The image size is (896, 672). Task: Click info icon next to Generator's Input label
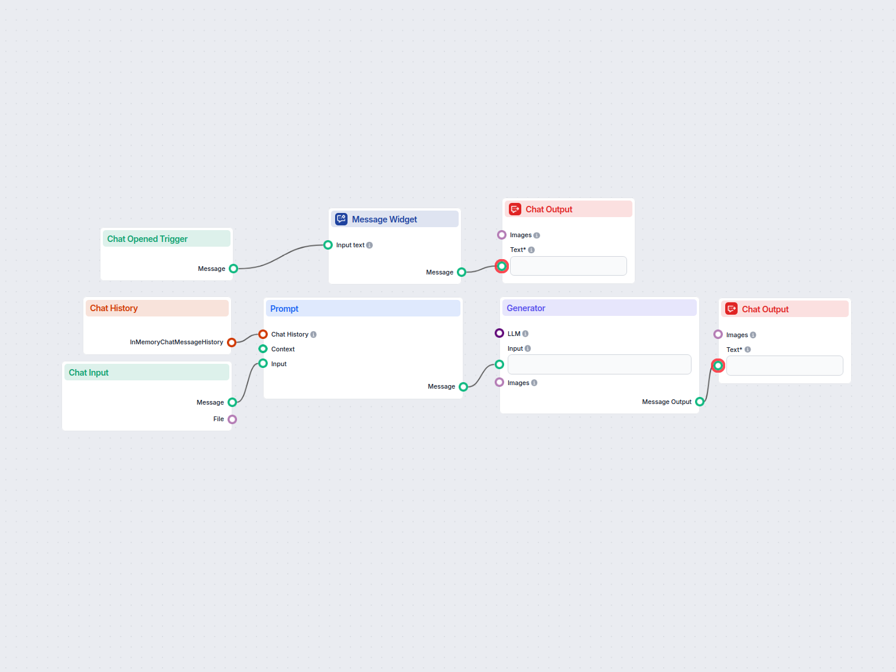[x=528, y=349]
